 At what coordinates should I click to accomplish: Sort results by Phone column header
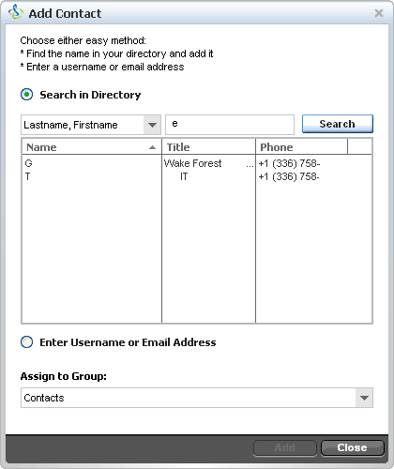[301, 147]
